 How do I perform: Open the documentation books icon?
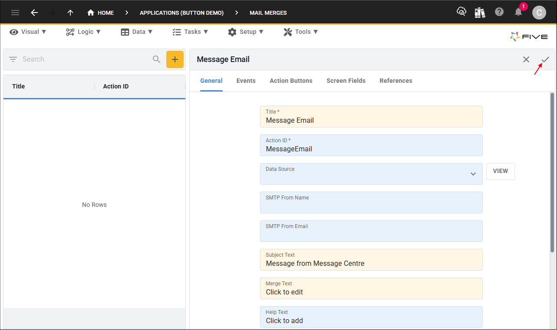(x=480, y=12)
